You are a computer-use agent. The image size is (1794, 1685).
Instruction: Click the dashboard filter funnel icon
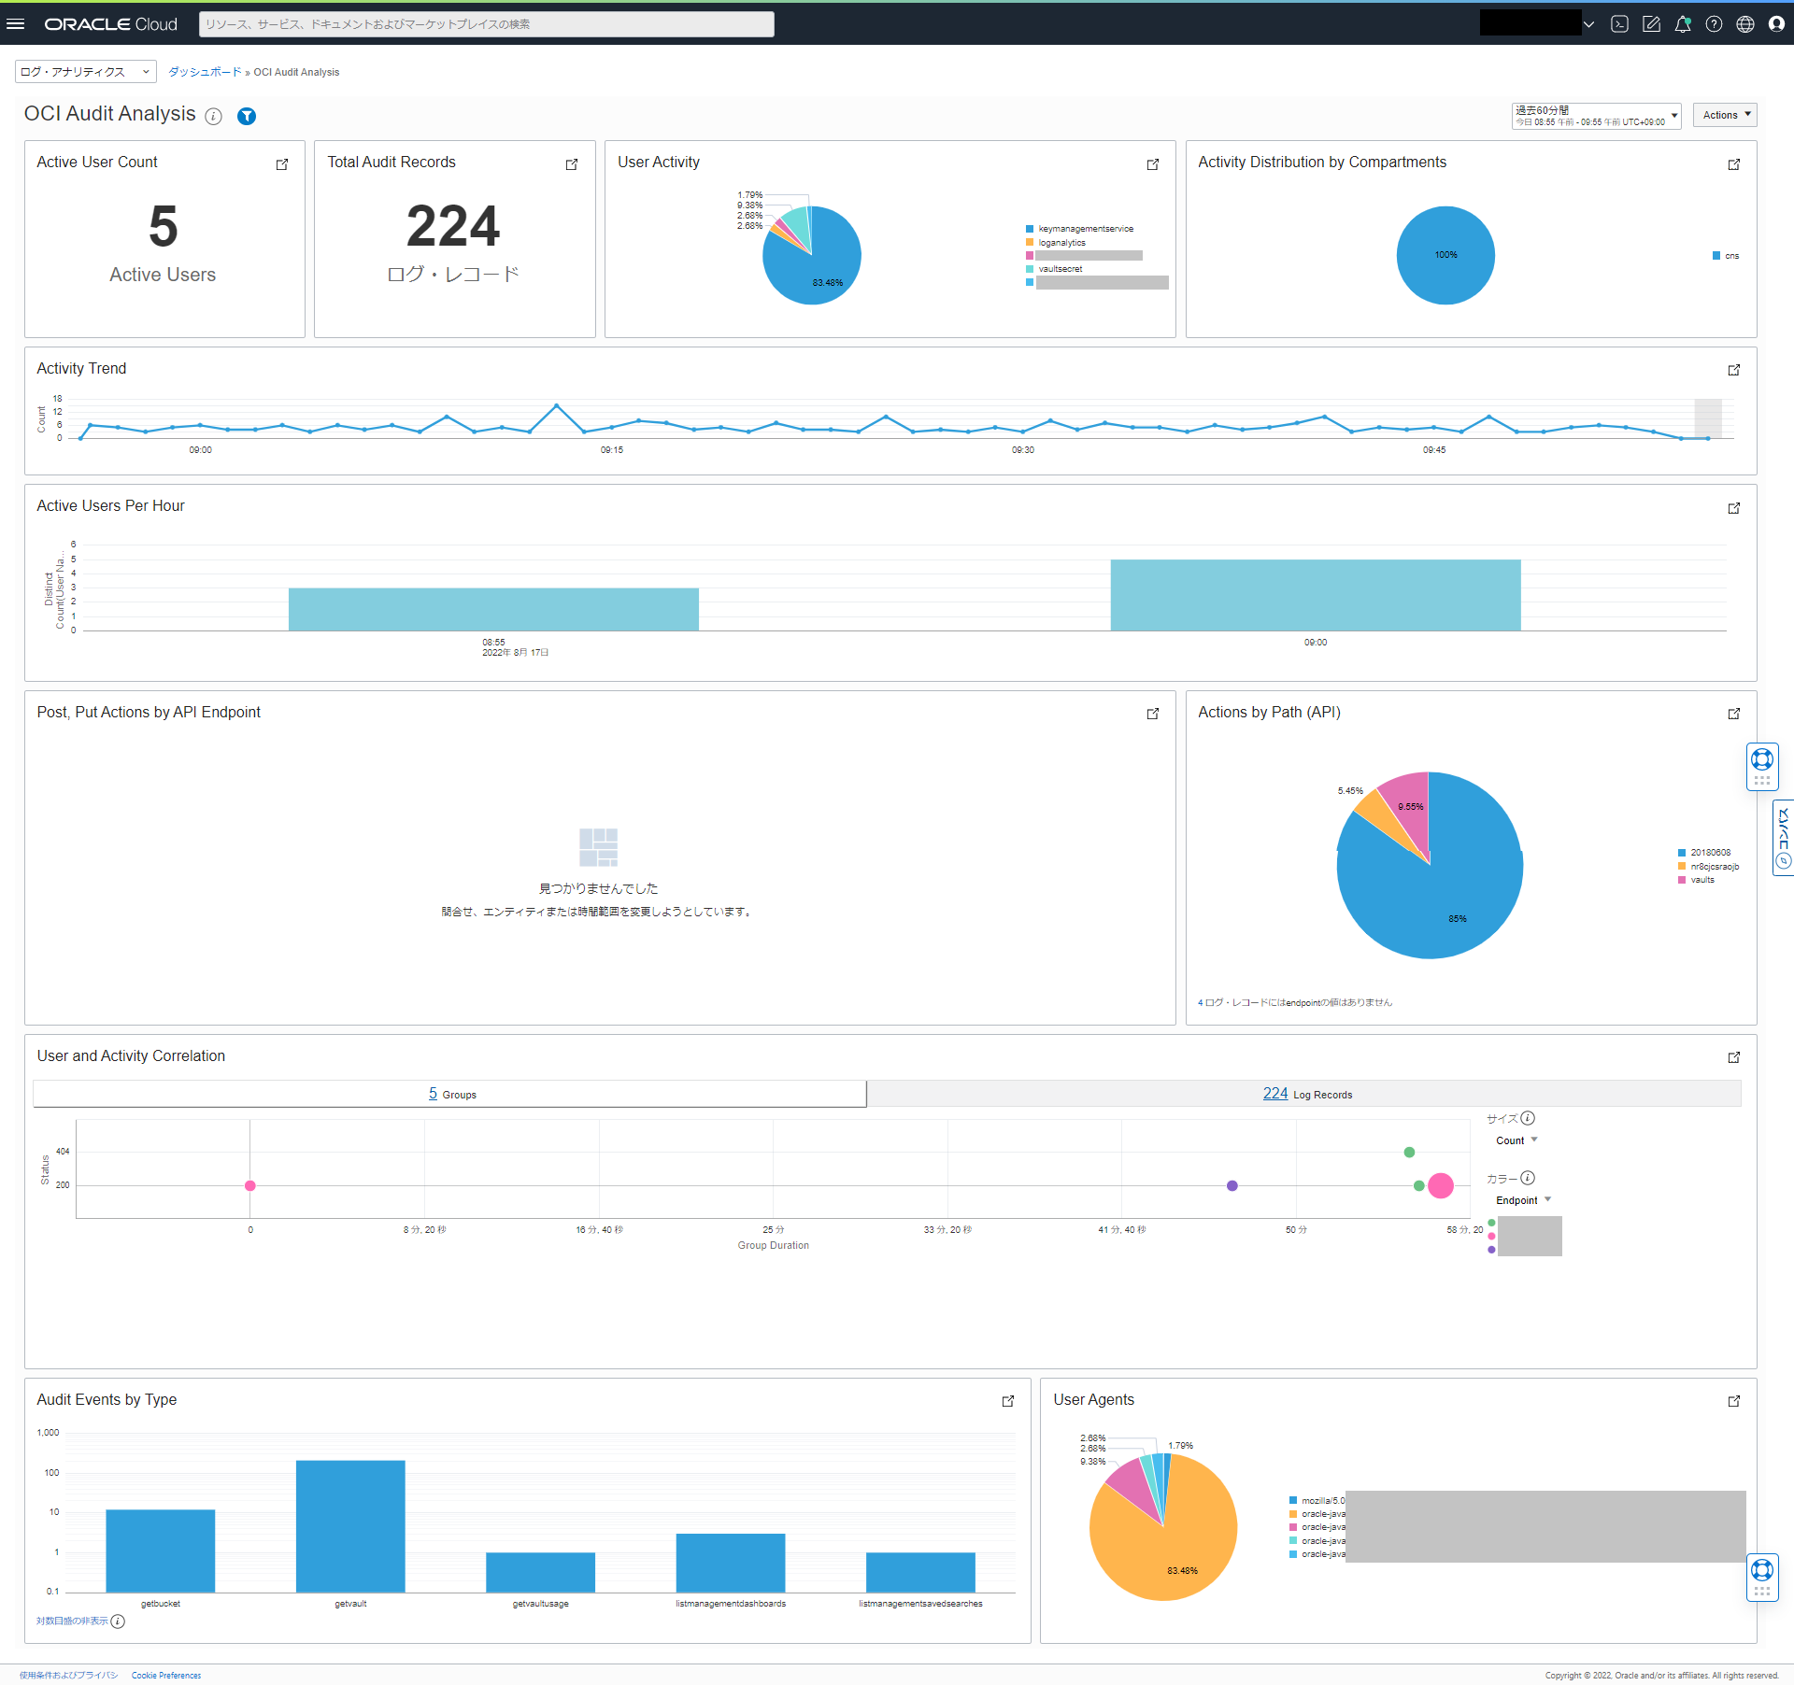click(247, 116)
